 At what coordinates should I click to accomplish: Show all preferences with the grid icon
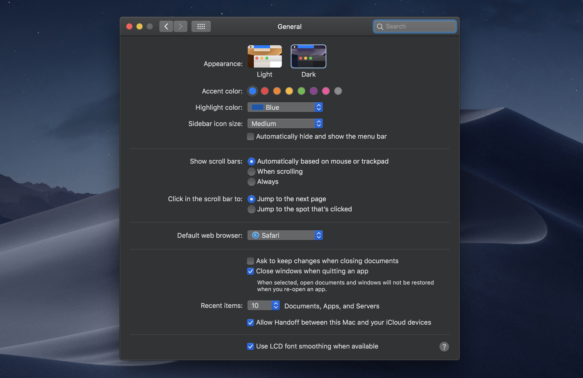click(201, 26)
